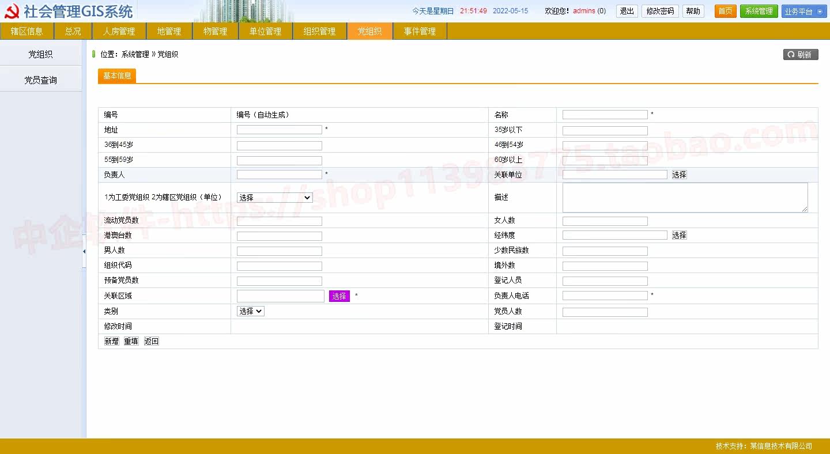Click the 描述 text area
830x454 pixels.
pos(685,198)
